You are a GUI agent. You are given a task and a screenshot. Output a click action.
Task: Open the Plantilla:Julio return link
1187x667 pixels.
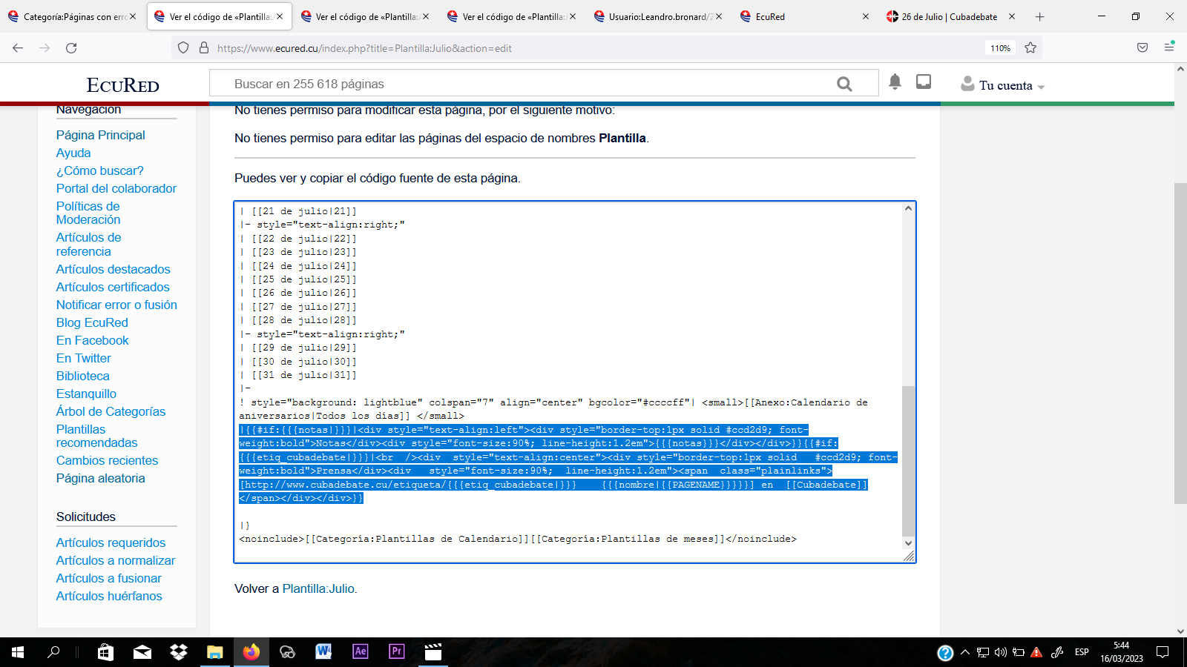click(x=318, y=588)
